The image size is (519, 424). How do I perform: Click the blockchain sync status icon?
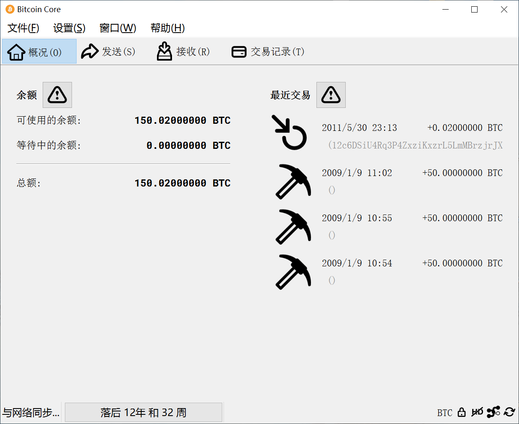click(509, 412)
